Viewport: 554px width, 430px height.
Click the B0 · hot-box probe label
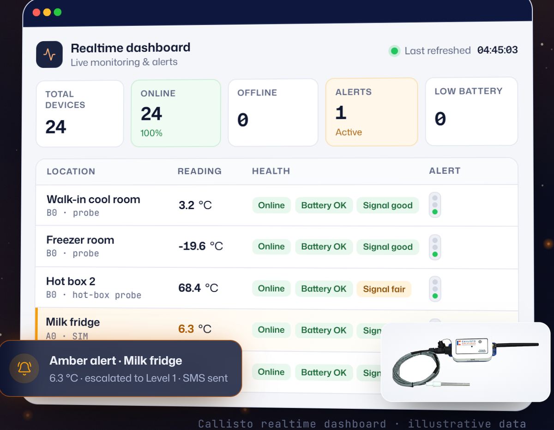coord(94,295)
